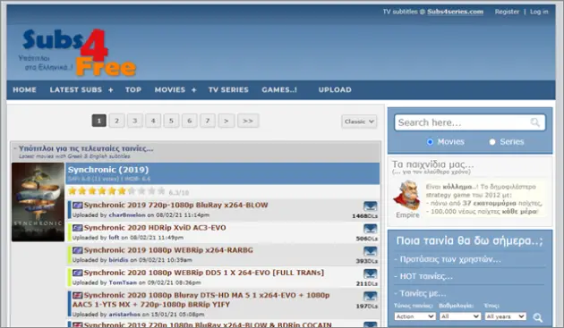Select the Series radio button
The height and width of the screenshot is (328, 564).
point(492,142)
